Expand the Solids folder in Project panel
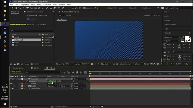 [x=10, y=43]
